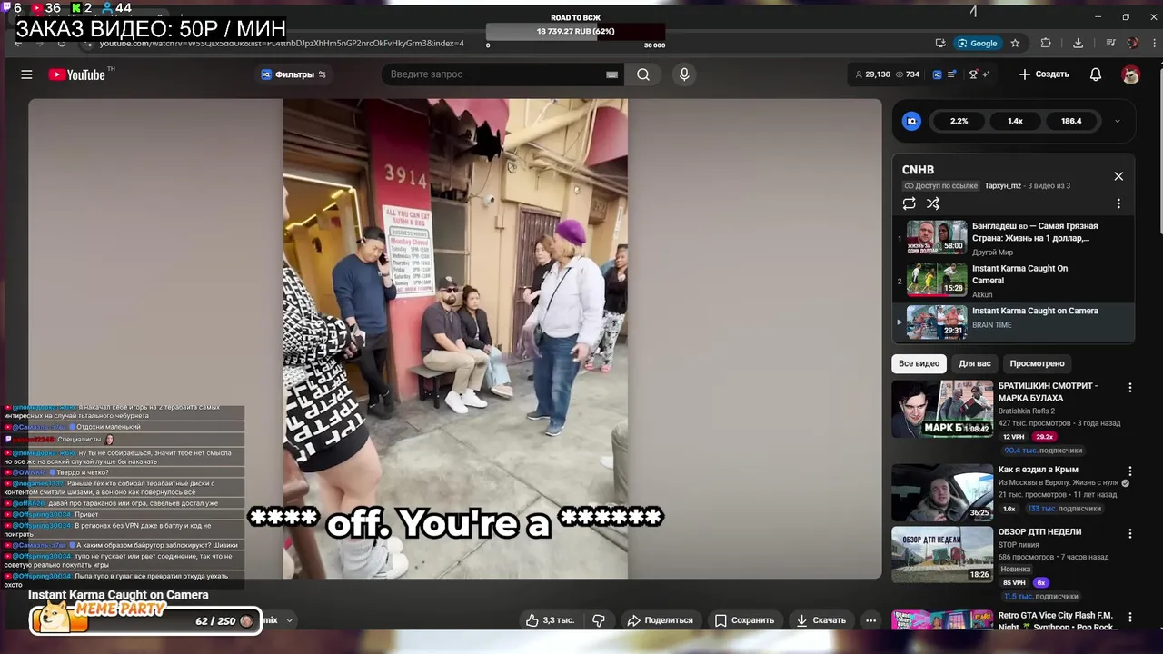Open the browser profile avatar
The height and width of the screenshot is (654, 1163).
1133,43
